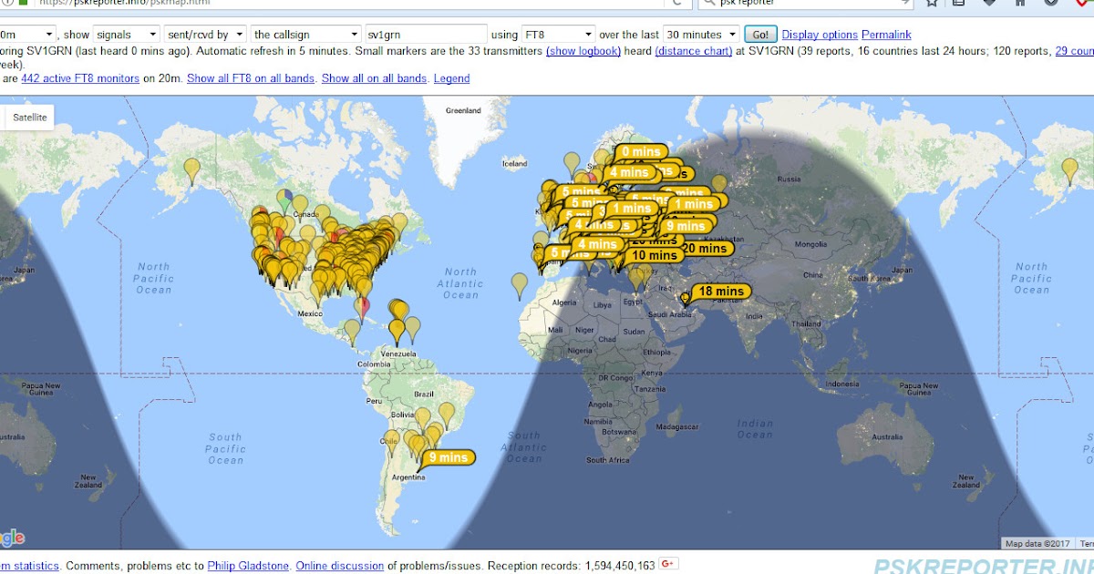The image size is (1094, 574).
Task: Click the Google+ share icon beside reception records count
Action: coord(667,565)
